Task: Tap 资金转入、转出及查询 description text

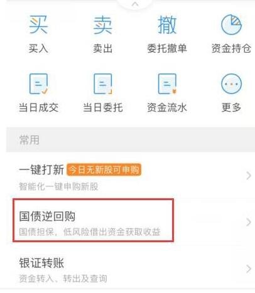Action: coord(63,279)
